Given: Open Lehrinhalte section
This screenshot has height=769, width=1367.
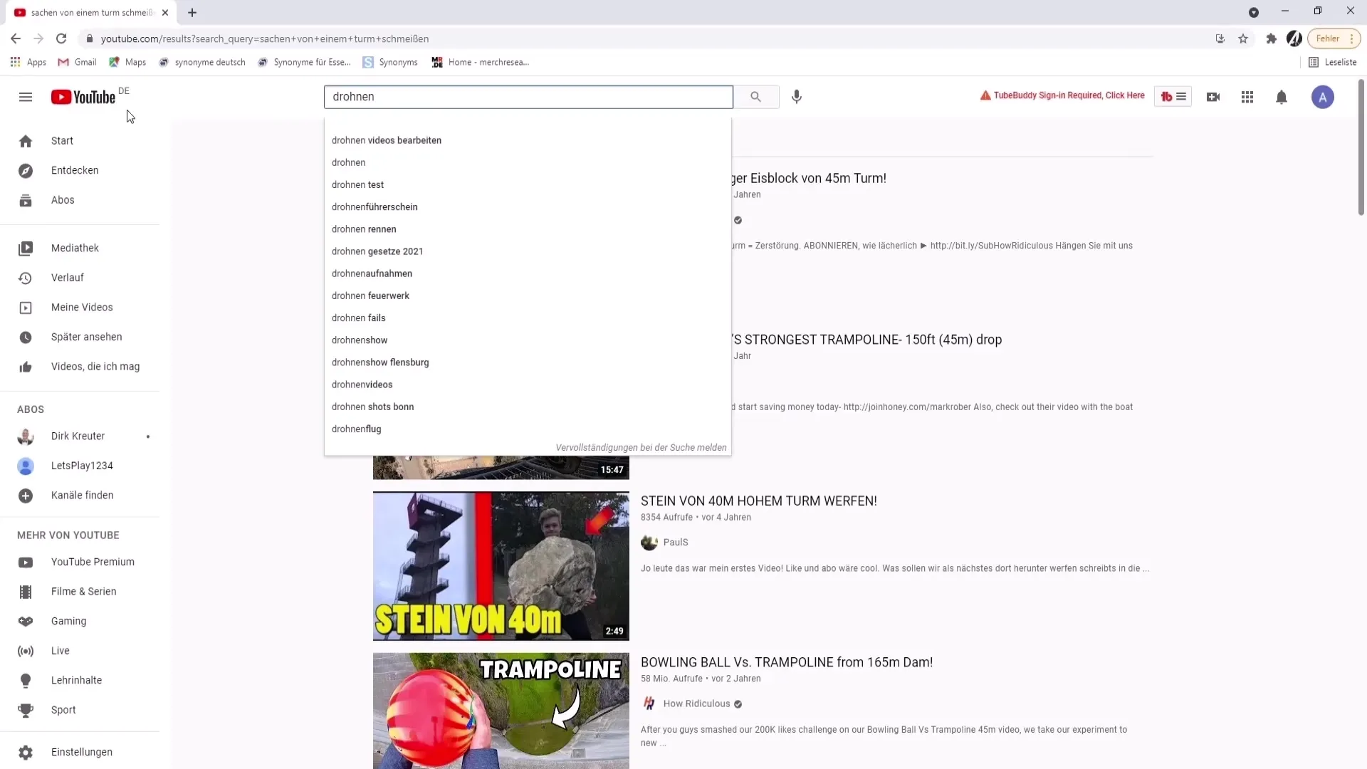Looking at the screenshot, I should click(x=80, y=681).
